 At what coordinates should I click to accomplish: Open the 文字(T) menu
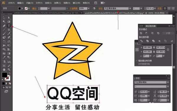tap(39, 3)
